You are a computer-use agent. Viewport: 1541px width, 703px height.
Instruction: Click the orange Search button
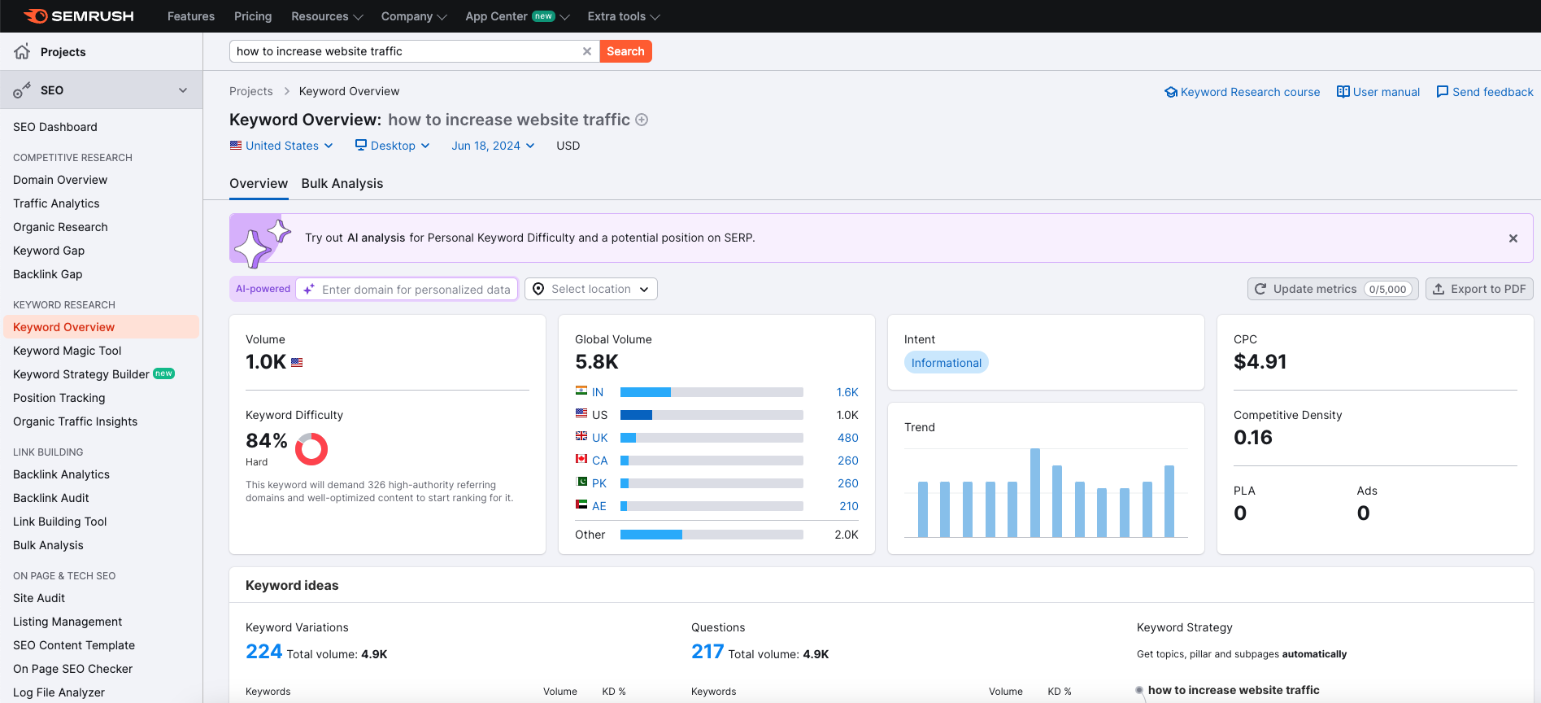point(625,51)
